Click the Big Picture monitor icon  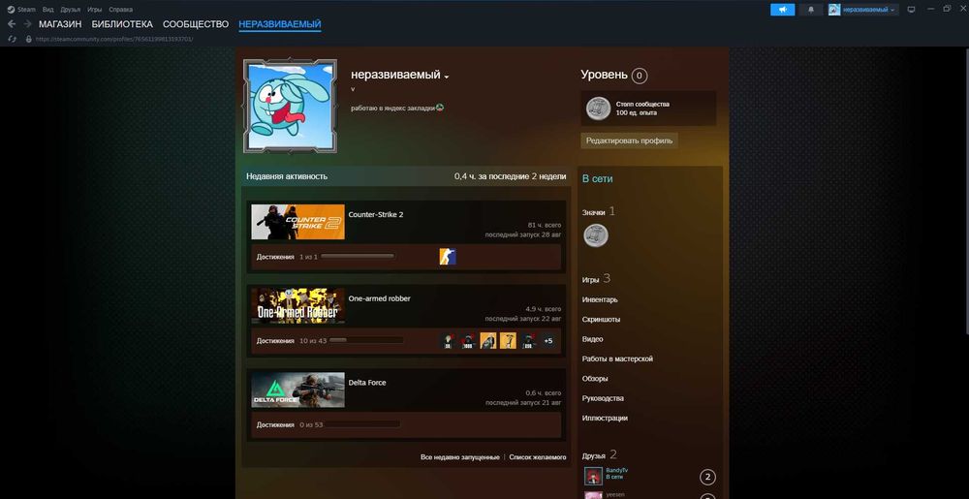tap(911, 10)
